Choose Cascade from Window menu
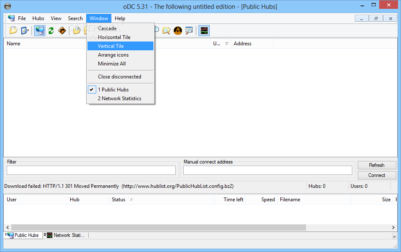 (x=121, y=29)
